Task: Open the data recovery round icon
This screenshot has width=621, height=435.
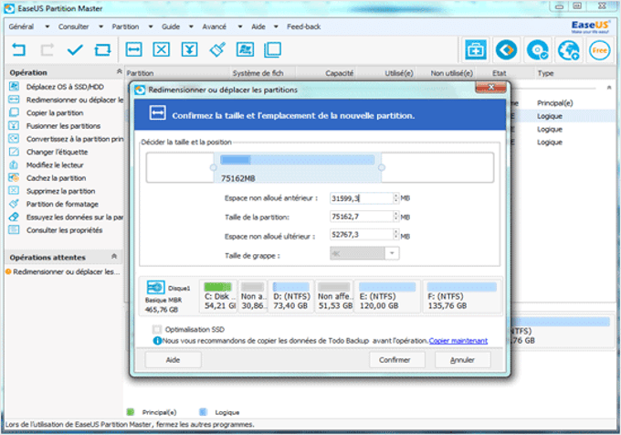Action: (506, 50)
